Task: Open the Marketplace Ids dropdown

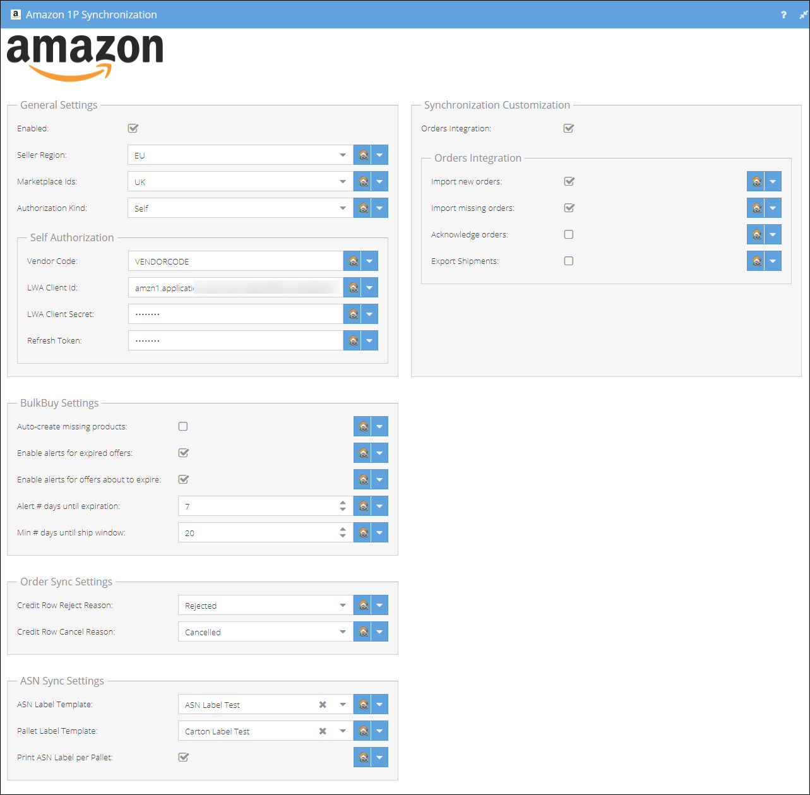Action: pyautogui.click(x=343, y=182)
